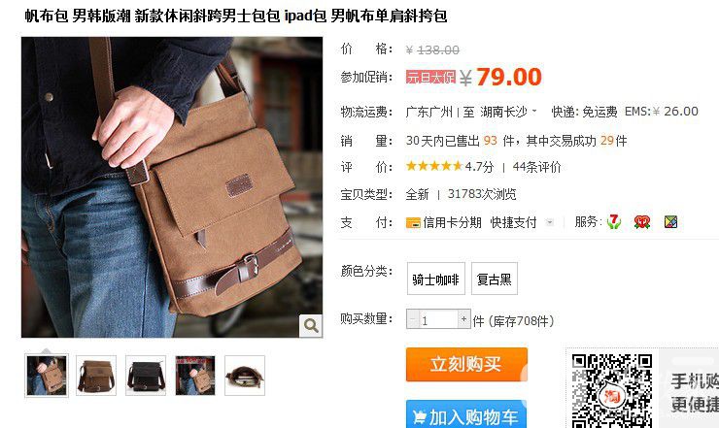Decrease quantity with the minus button
This screenshot has height=428, width=719.
(x=413, y=319)
